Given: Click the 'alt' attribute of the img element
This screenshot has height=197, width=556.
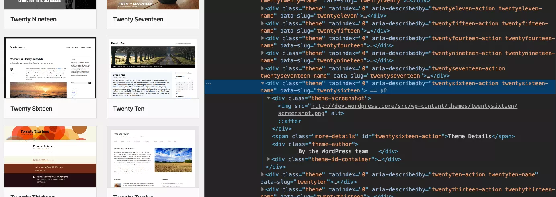Looking at the screenshot, I should point(336,113).
